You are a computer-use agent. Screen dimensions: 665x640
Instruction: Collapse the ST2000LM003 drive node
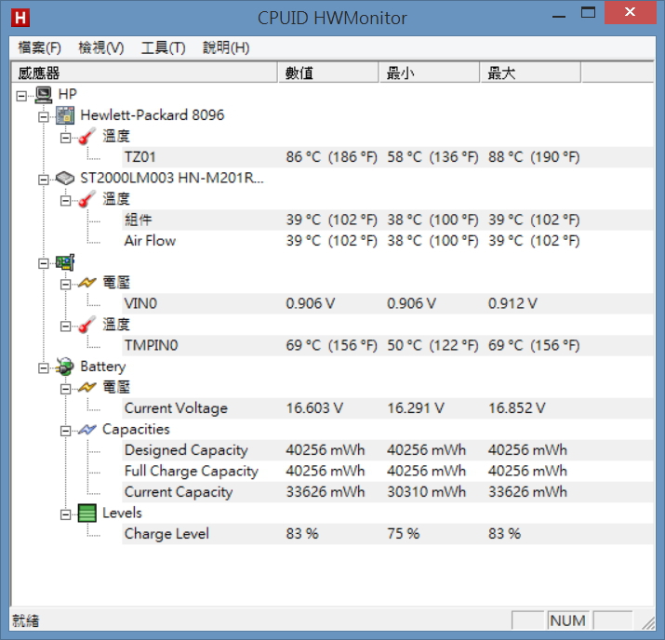coord(44,179)
